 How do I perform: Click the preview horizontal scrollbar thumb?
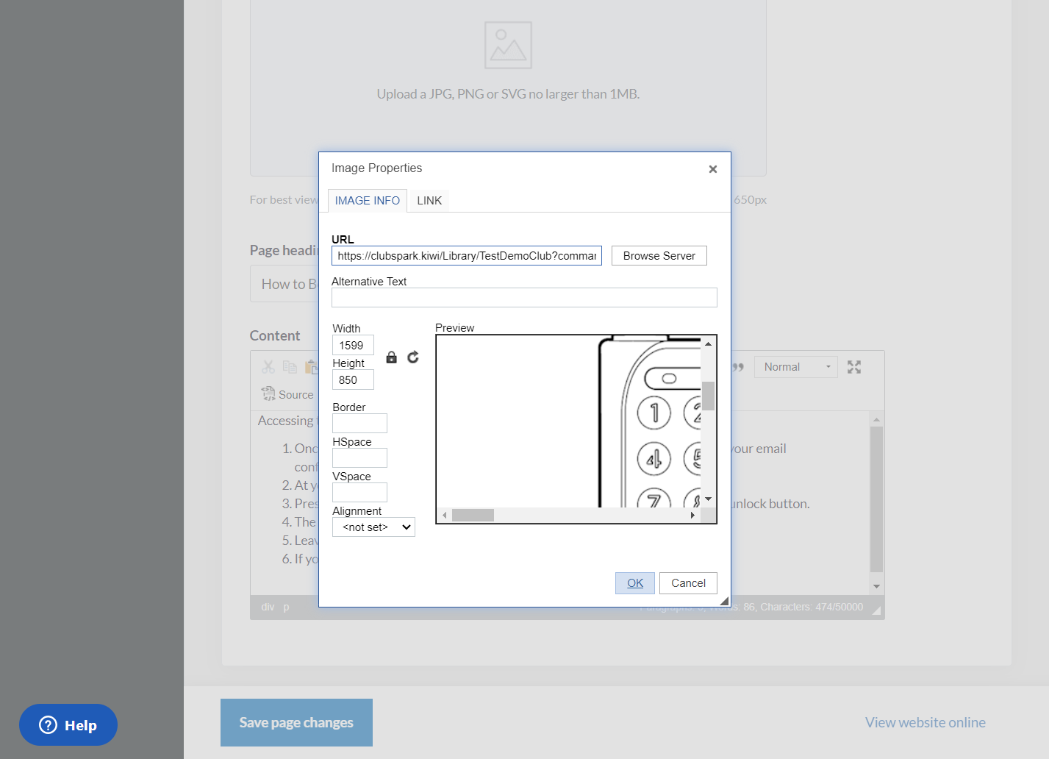(473, 515)
